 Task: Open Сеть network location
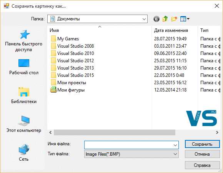click(x=24, y=153)
